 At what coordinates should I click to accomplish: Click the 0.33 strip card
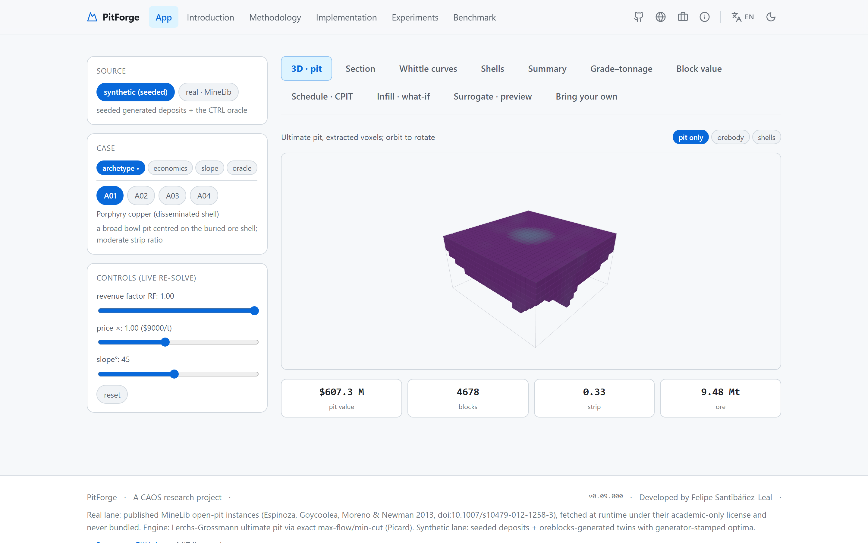[x=594, y=398]
